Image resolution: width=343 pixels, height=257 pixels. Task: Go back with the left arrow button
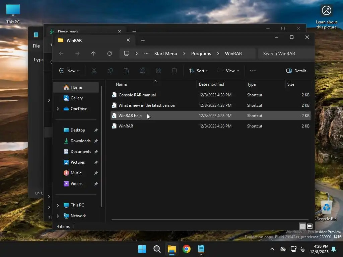pyautogui.click(x=61, y=54)
